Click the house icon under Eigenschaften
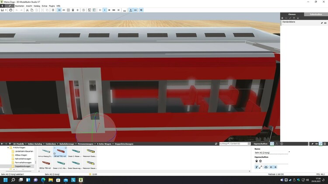Image resolution: width=328 pixels, height=184 pixels. tap(261, 161)
